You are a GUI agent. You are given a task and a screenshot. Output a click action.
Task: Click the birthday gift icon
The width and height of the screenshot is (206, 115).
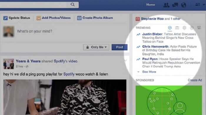(137, 19)
